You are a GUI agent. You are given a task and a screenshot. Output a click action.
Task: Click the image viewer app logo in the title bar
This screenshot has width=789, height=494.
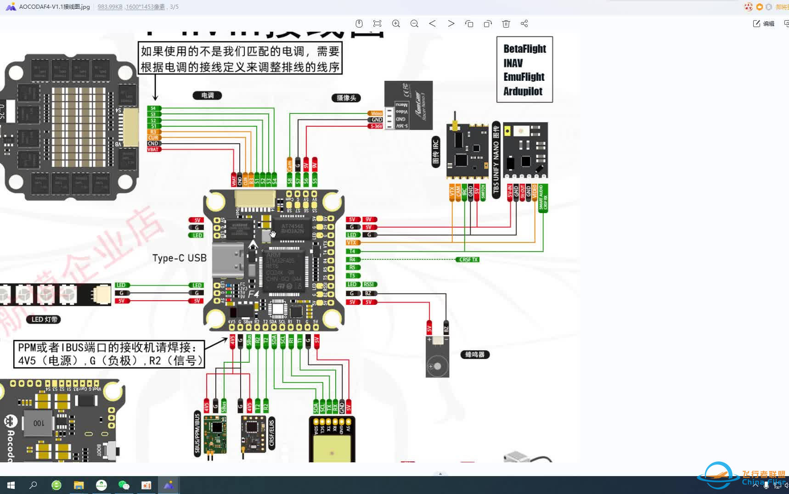pyautogui.click(x=11, y=7)
